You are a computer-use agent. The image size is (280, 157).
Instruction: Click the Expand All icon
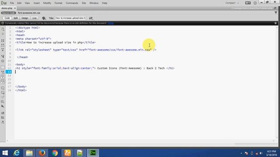pyautogui.click(x=3, y=50)
